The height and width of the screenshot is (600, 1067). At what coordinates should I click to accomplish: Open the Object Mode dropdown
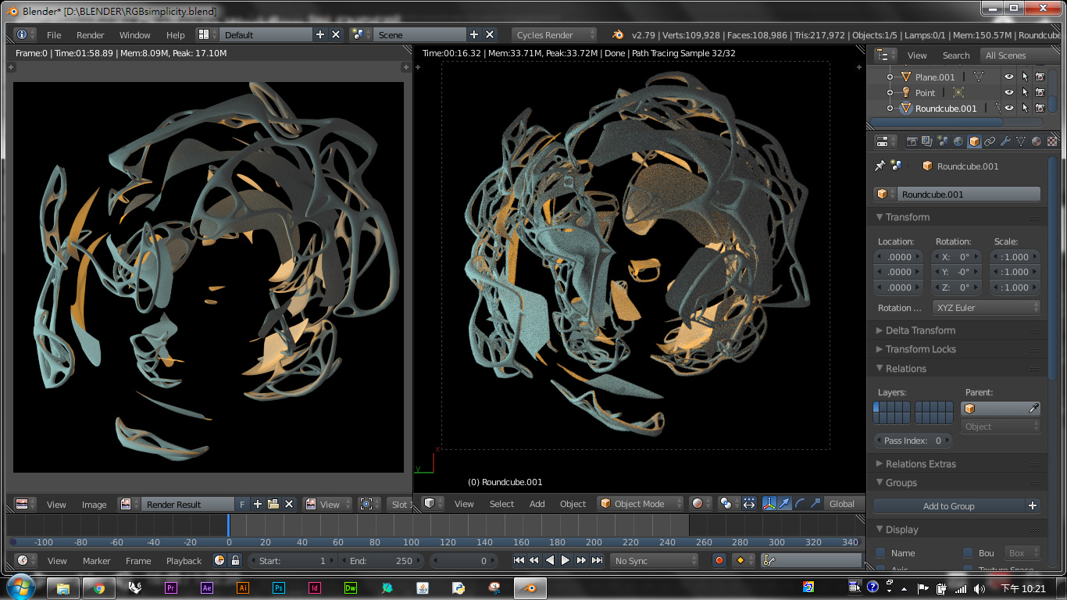tap(640, 504)
